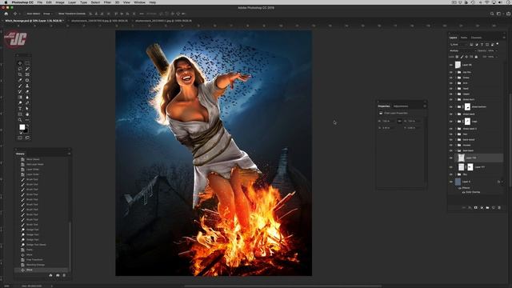The height and width of the screenshot is (288, 512).
Task: Select the Zoom tool
Action: click(x=20, y=120)
